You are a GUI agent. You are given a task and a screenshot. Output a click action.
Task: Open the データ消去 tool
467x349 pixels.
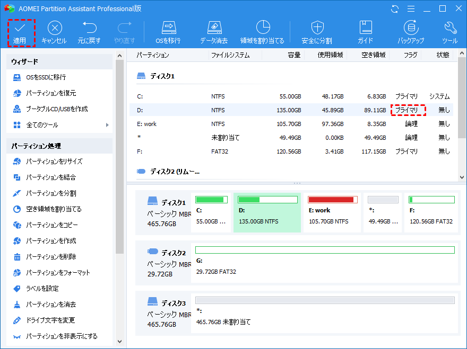214,33
